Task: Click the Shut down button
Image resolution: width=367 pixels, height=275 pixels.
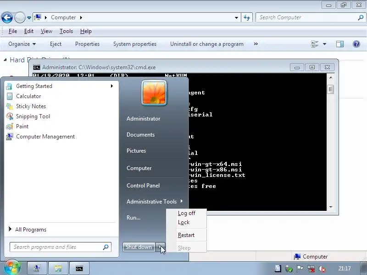Action: pos(139,247)
